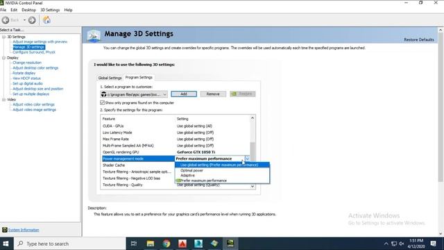
Task: Open the System Information link
Action: [24, 230]
